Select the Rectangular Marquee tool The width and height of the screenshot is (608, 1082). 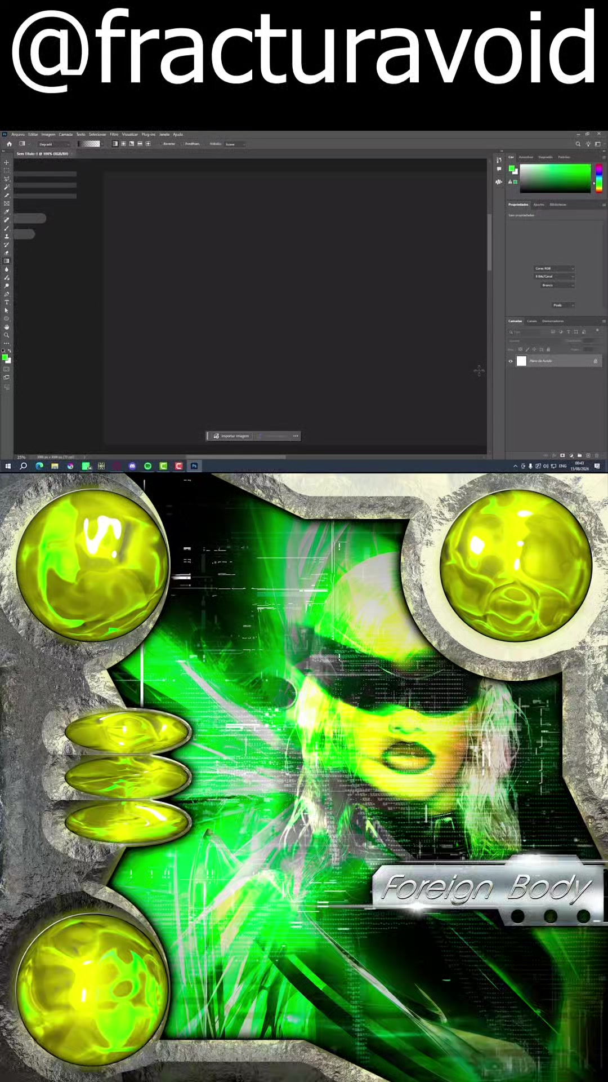tap(7, 170)
